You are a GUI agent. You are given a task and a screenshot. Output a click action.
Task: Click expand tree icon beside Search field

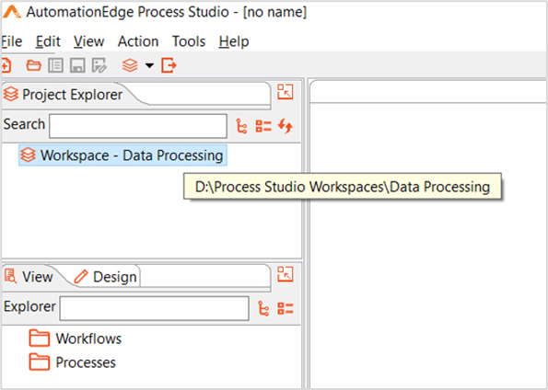[241, 126]
